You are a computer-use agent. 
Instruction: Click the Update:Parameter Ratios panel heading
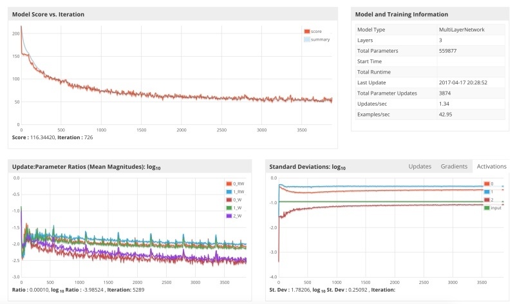86,167
